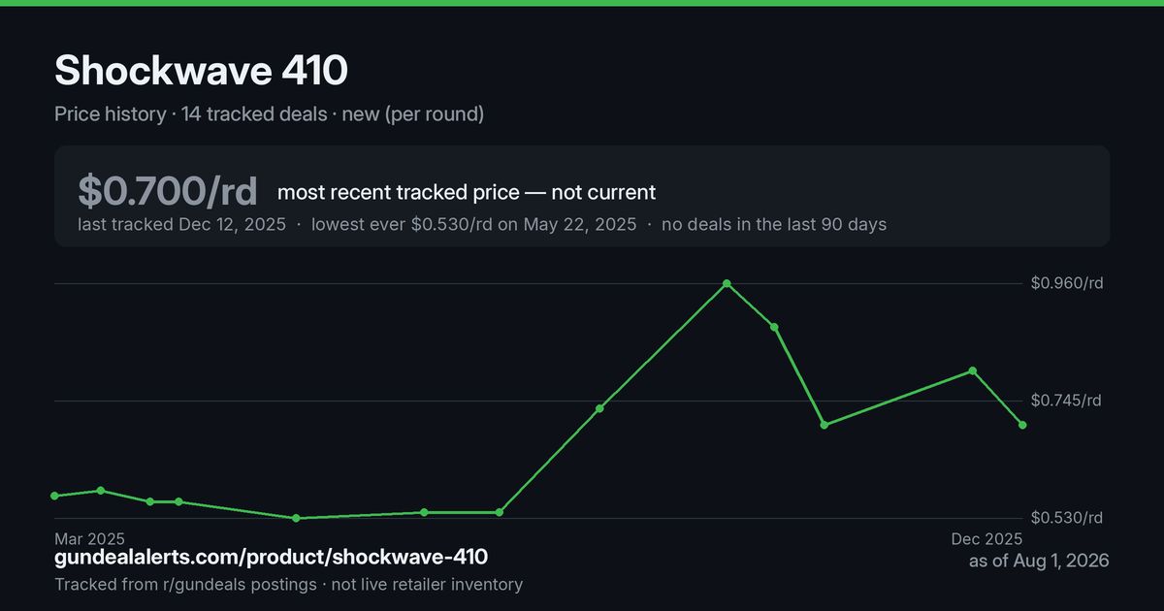This screenshot has width=1164, height=611.
Task: Click the Shockwave 410 title
Action: pyautogui.click(x=202, y=71)
